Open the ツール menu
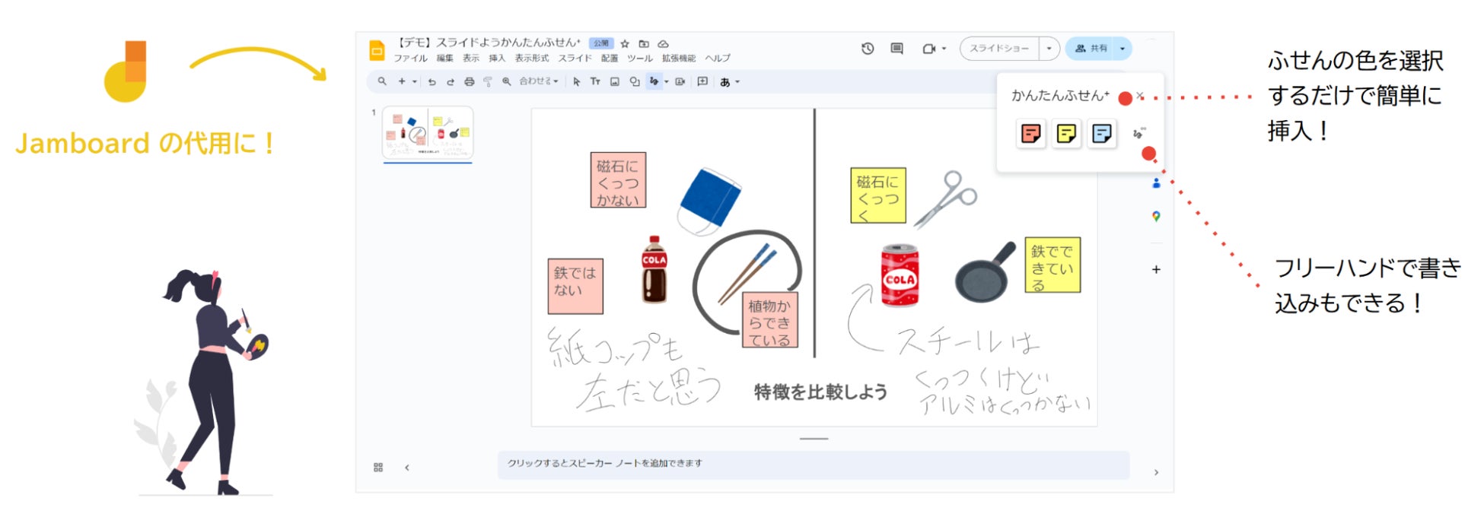 (640, 59)
